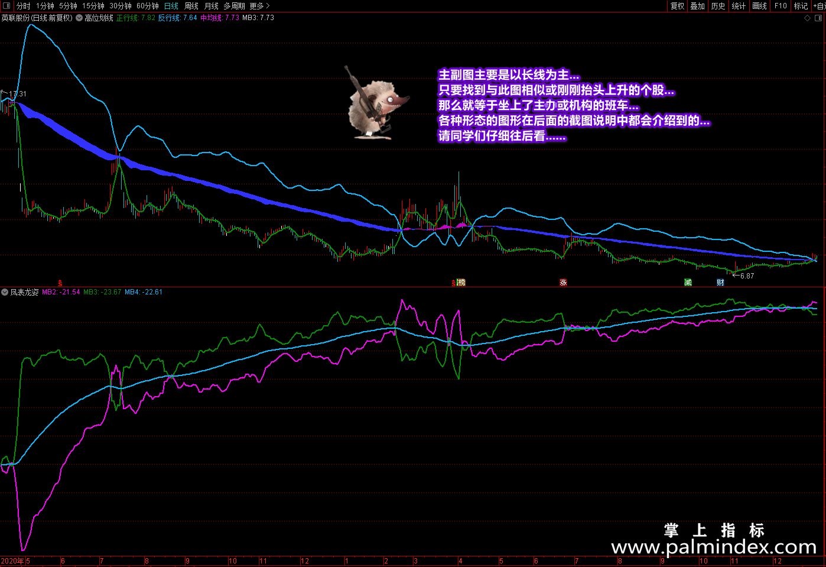The height and width of the screenshot is (567, 826).
Task: Click the 反行线: 7.64 value
Action: [x=178, y=18]
